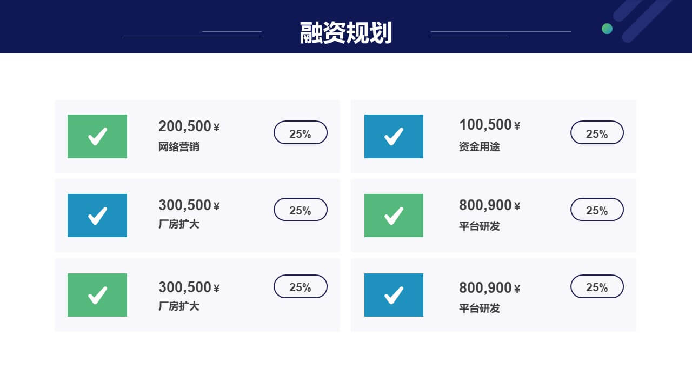Select the 25% pill in the 资金用途 card
Screen dimensions: 692x389
coord(597,132)
